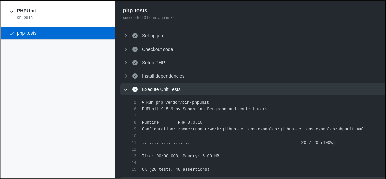
Task: Collapse the PHPUnit workflow chevron
Action: (12, 11)
